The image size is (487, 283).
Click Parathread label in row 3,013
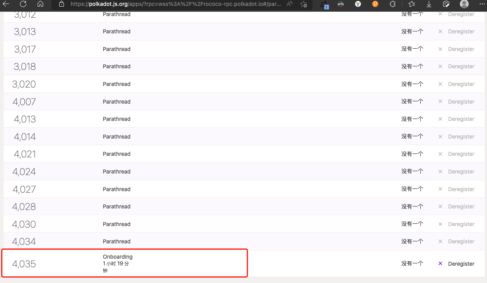click(x=116, y=31)
